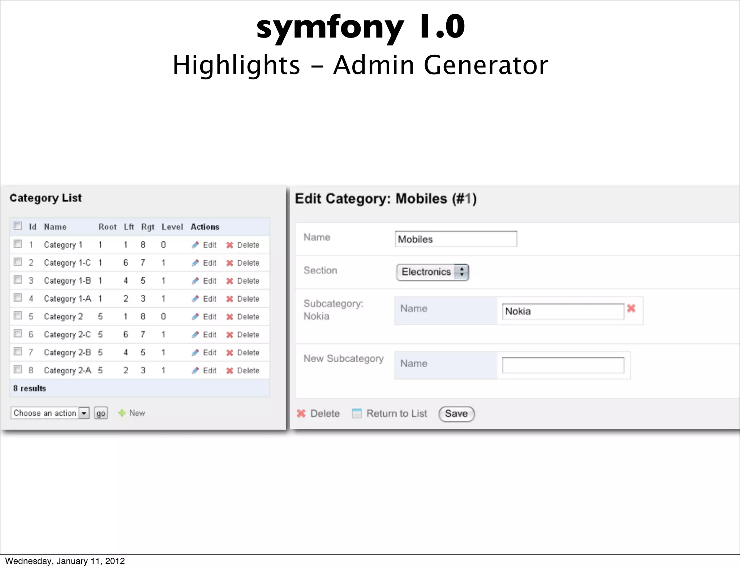Check the box for Category 1-B row
This screenshot has width=740, height=569.
pos(18,279)
